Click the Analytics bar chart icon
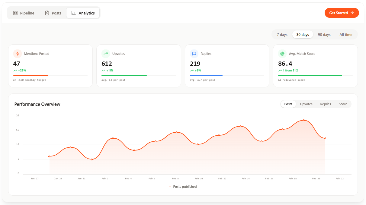 [73, 13]
